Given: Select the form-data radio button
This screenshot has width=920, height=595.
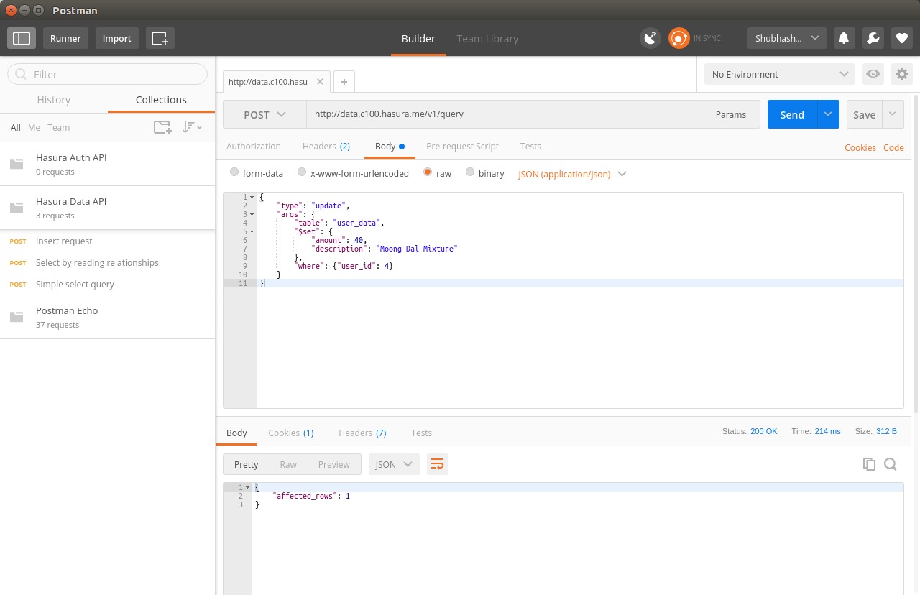Looking at the screenshot, I should [x=234, y=172].
